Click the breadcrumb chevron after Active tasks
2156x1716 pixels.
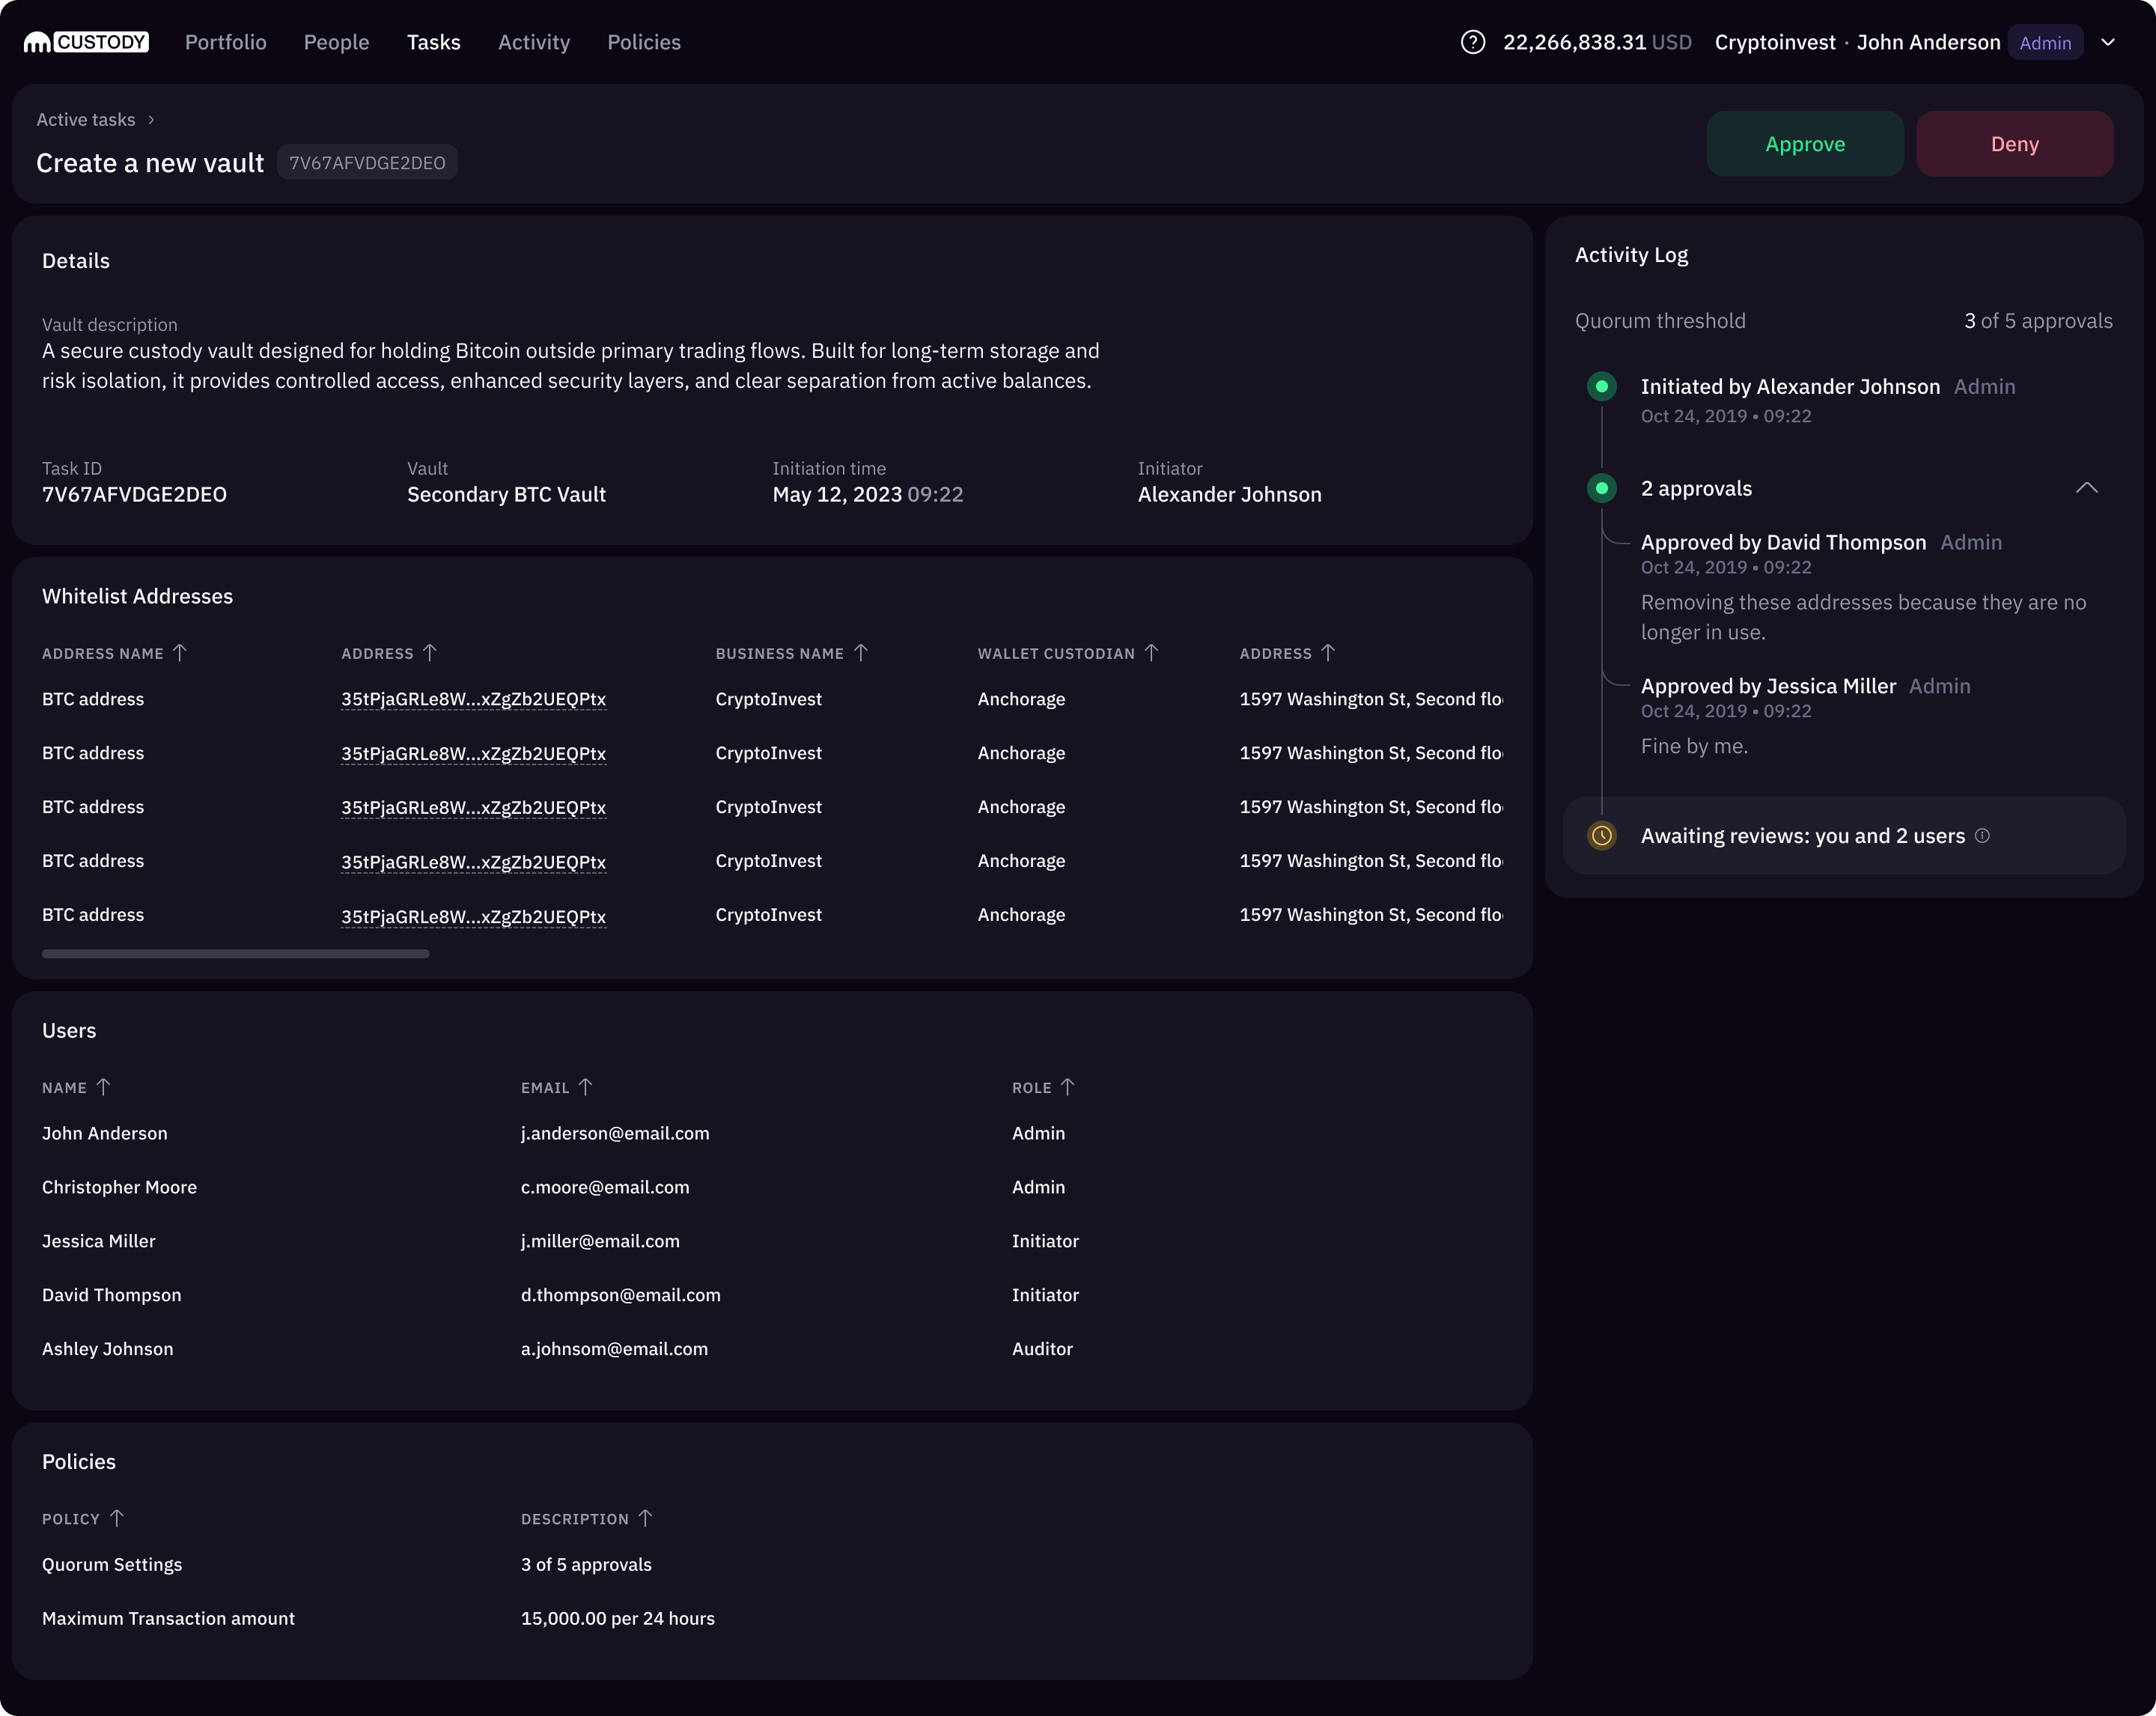click(x=151, y=120)
